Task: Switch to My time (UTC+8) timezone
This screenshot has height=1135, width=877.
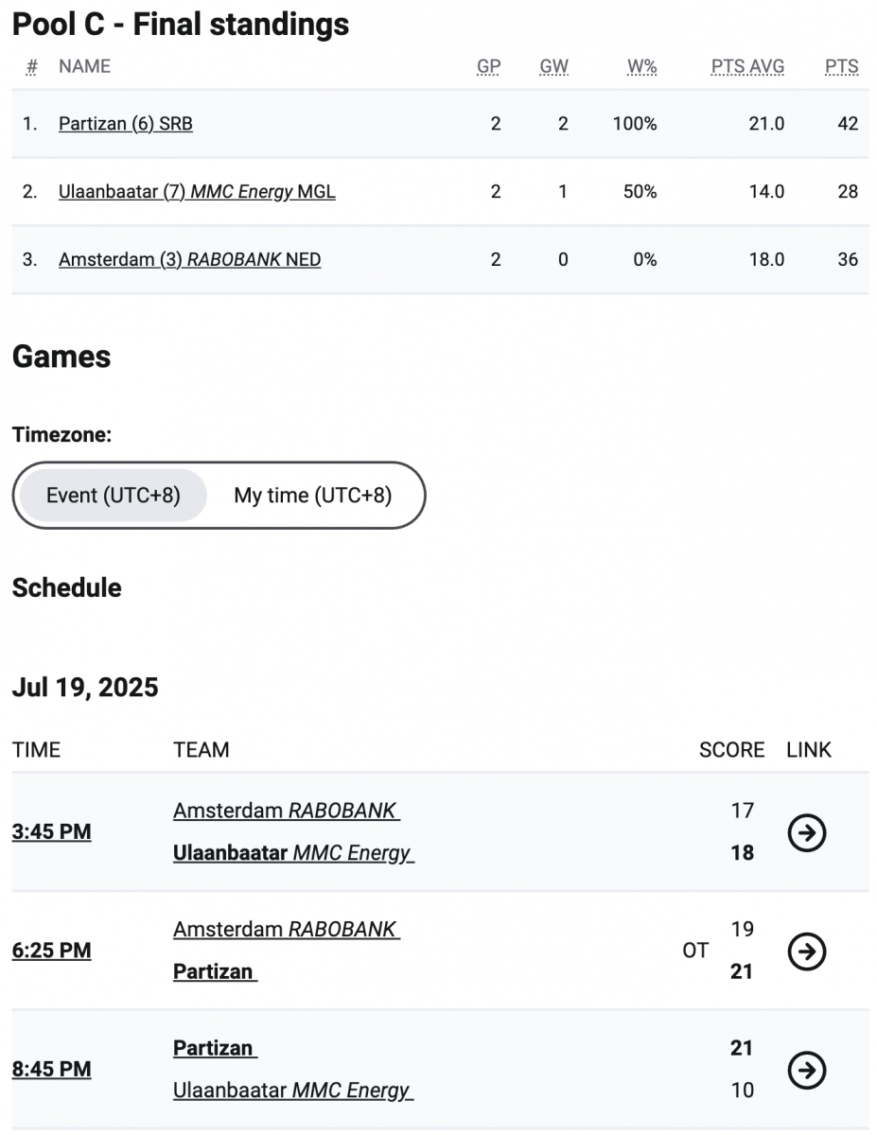Action: tap(313, 495)
